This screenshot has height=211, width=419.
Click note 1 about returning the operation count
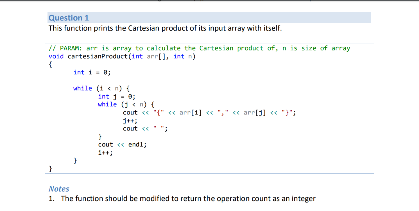point(182,199)
